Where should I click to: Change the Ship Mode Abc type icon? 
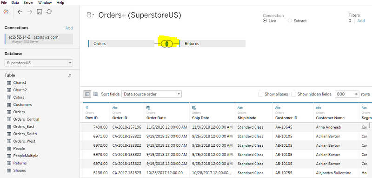pos(240,108)
